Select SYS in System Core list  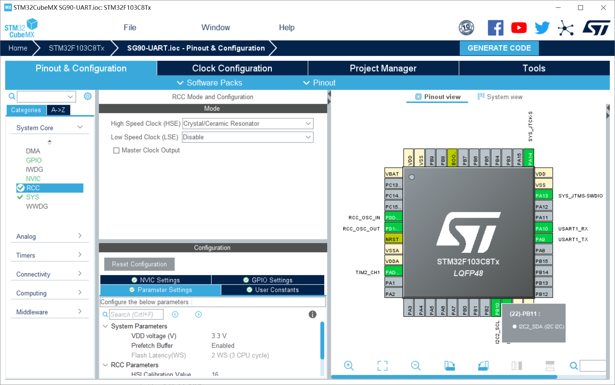point(33,197)
